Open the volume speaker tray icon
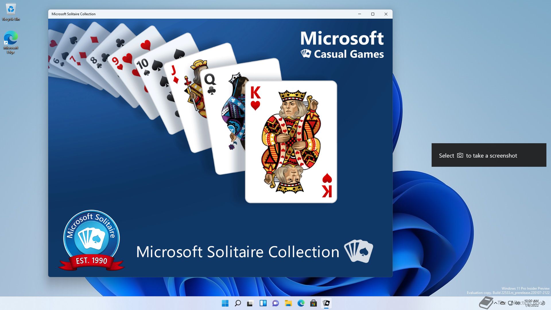Image resolution: width=551 pixels, height=310 pixels. click(517, 303)
